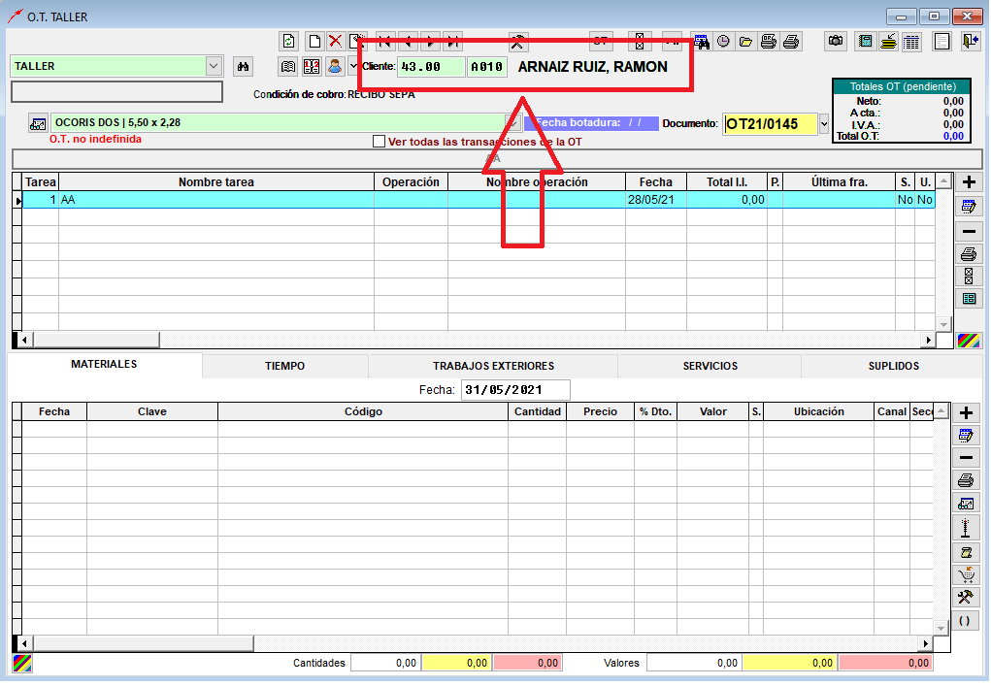Click the client person icon
This screenshot has width=991, height=686.
pyautogui.click(x=335, y=66)
